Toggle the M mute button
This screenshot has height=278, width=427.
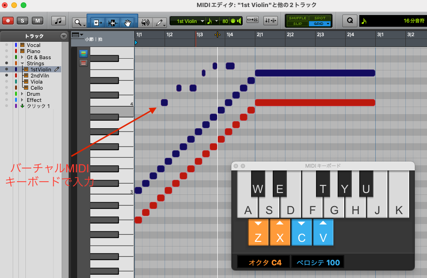pos(38,21)
